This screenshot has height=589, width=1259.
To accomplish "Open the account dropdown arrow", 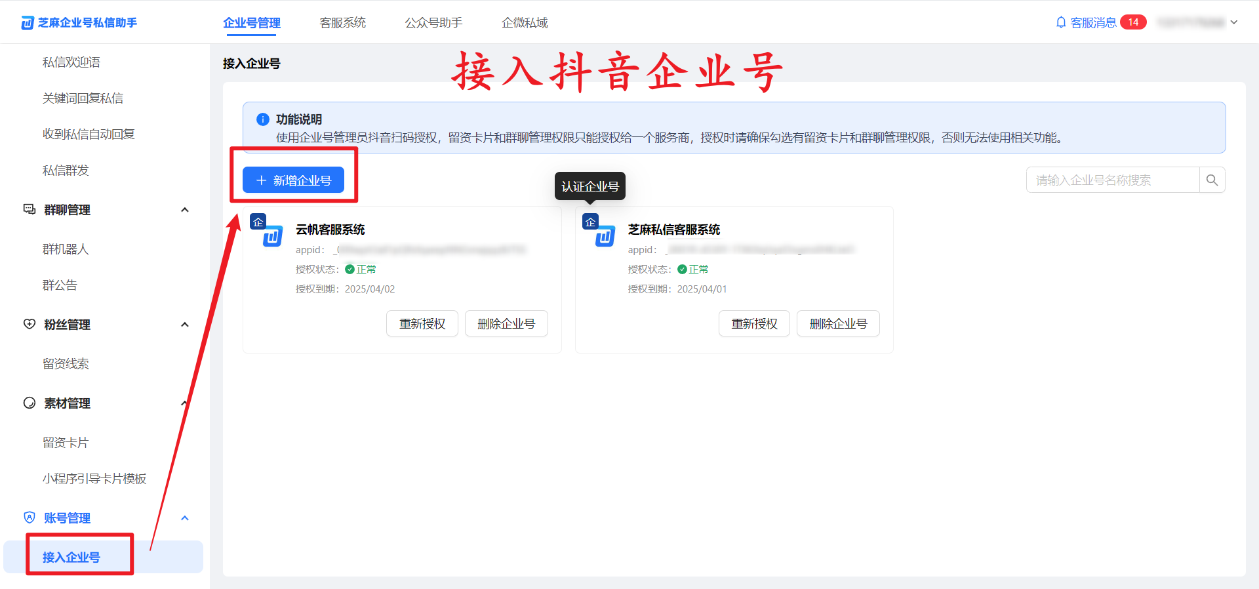I will pos(1234,22).
